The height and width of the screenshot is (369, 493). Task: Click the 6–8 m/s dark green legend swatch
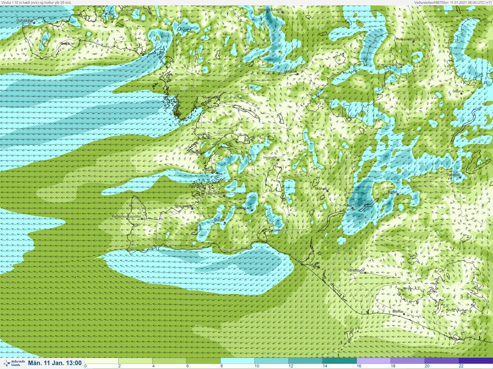pyautogui.click(x=203, y=361)
